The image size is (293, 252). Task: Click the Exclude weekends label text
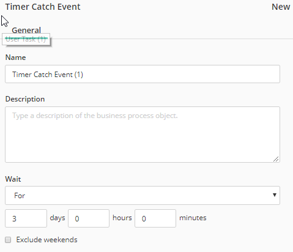tap(46, 240)
